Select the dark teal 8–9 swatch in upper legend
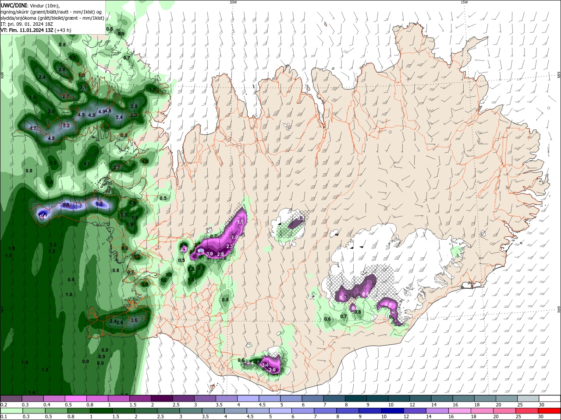Screen dimensions: 561x420 point(356,399)
